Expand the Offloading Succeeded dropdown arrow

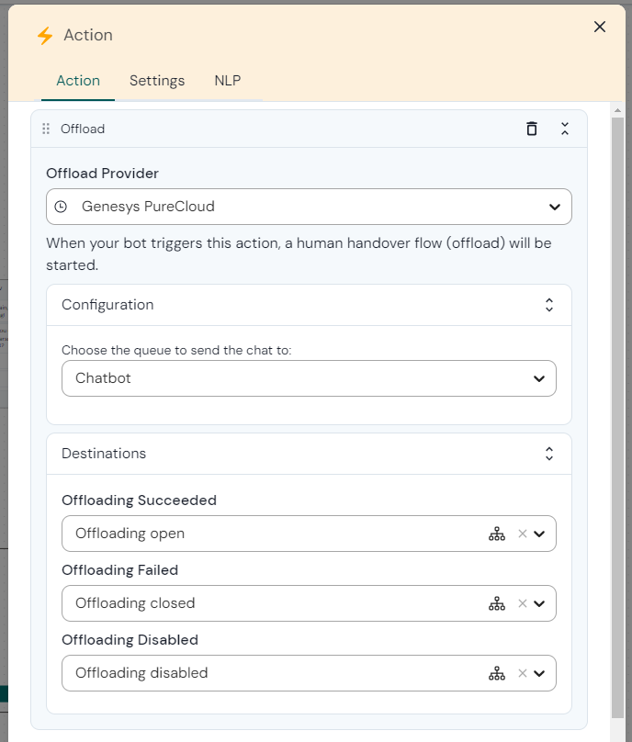point(539,534)
